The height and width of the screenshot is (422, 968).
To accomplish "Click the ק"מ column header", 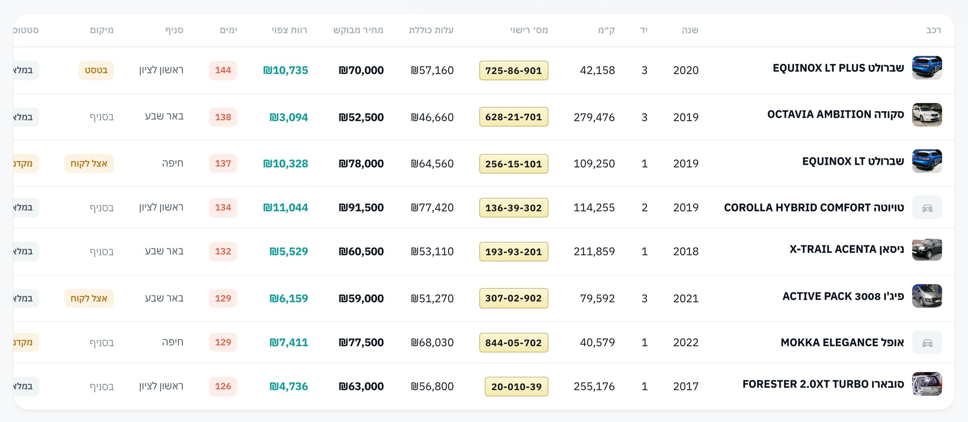I will (606, 30).
